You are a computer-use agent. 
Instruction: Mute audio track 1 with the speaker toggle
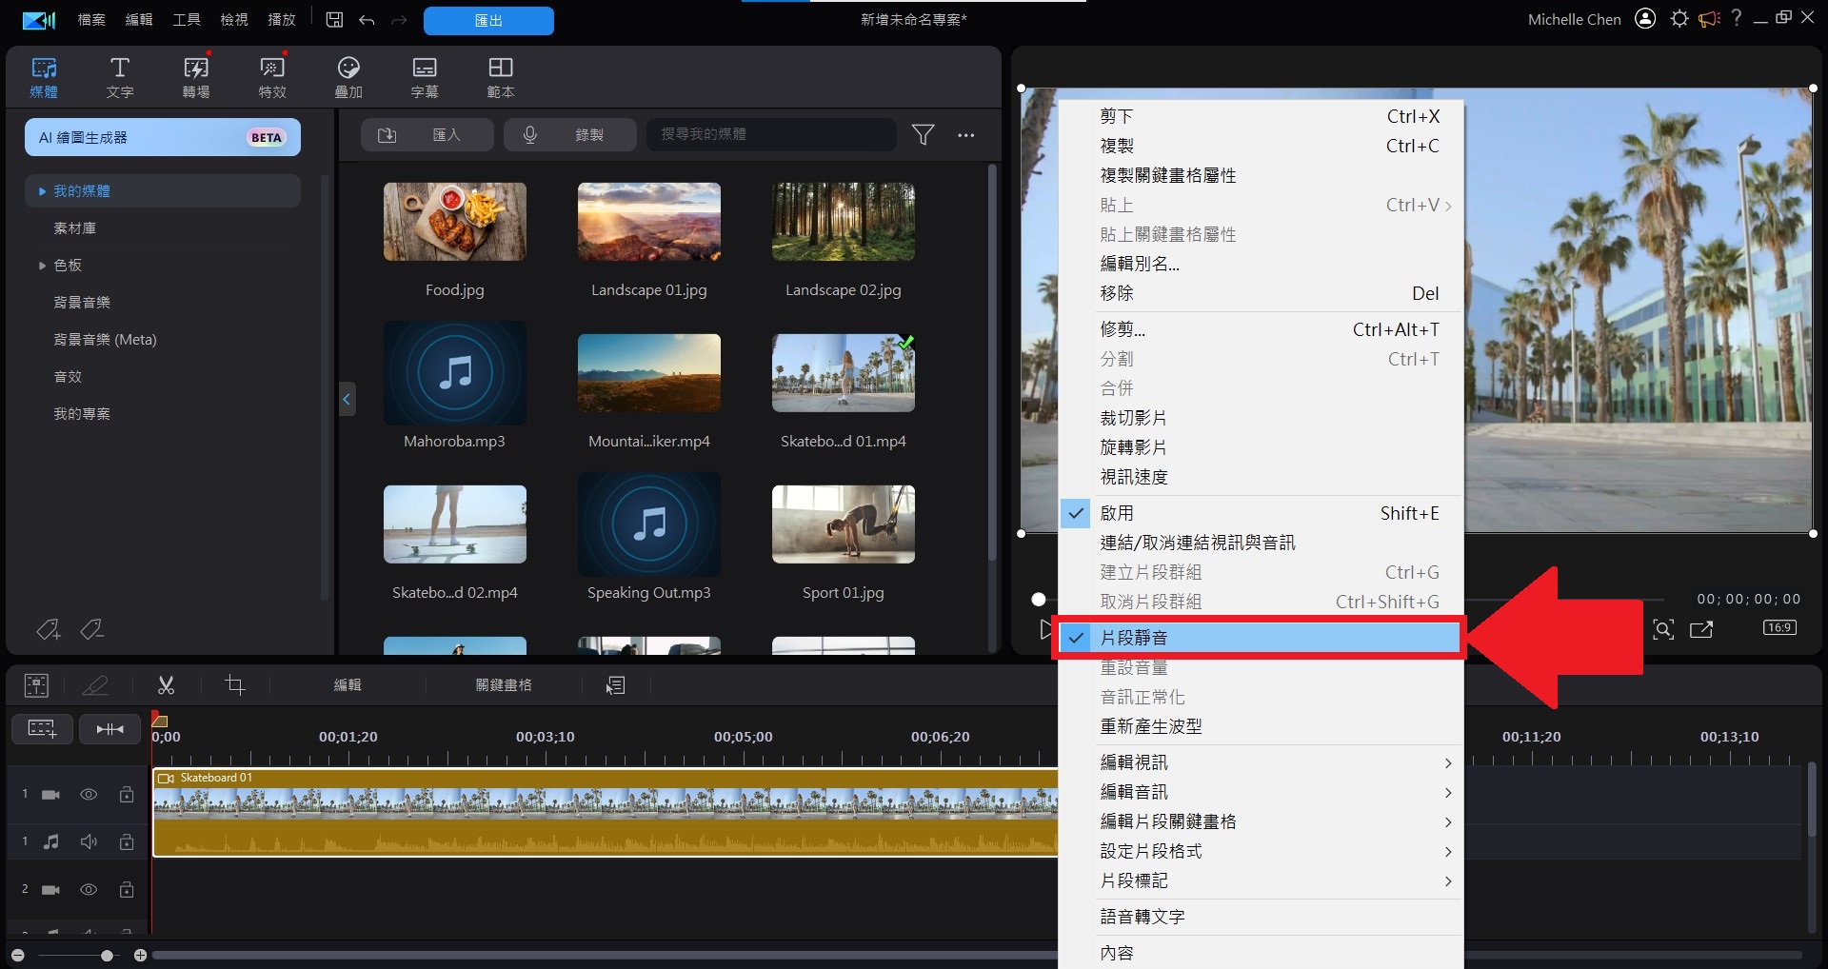(x=89, y=841)
